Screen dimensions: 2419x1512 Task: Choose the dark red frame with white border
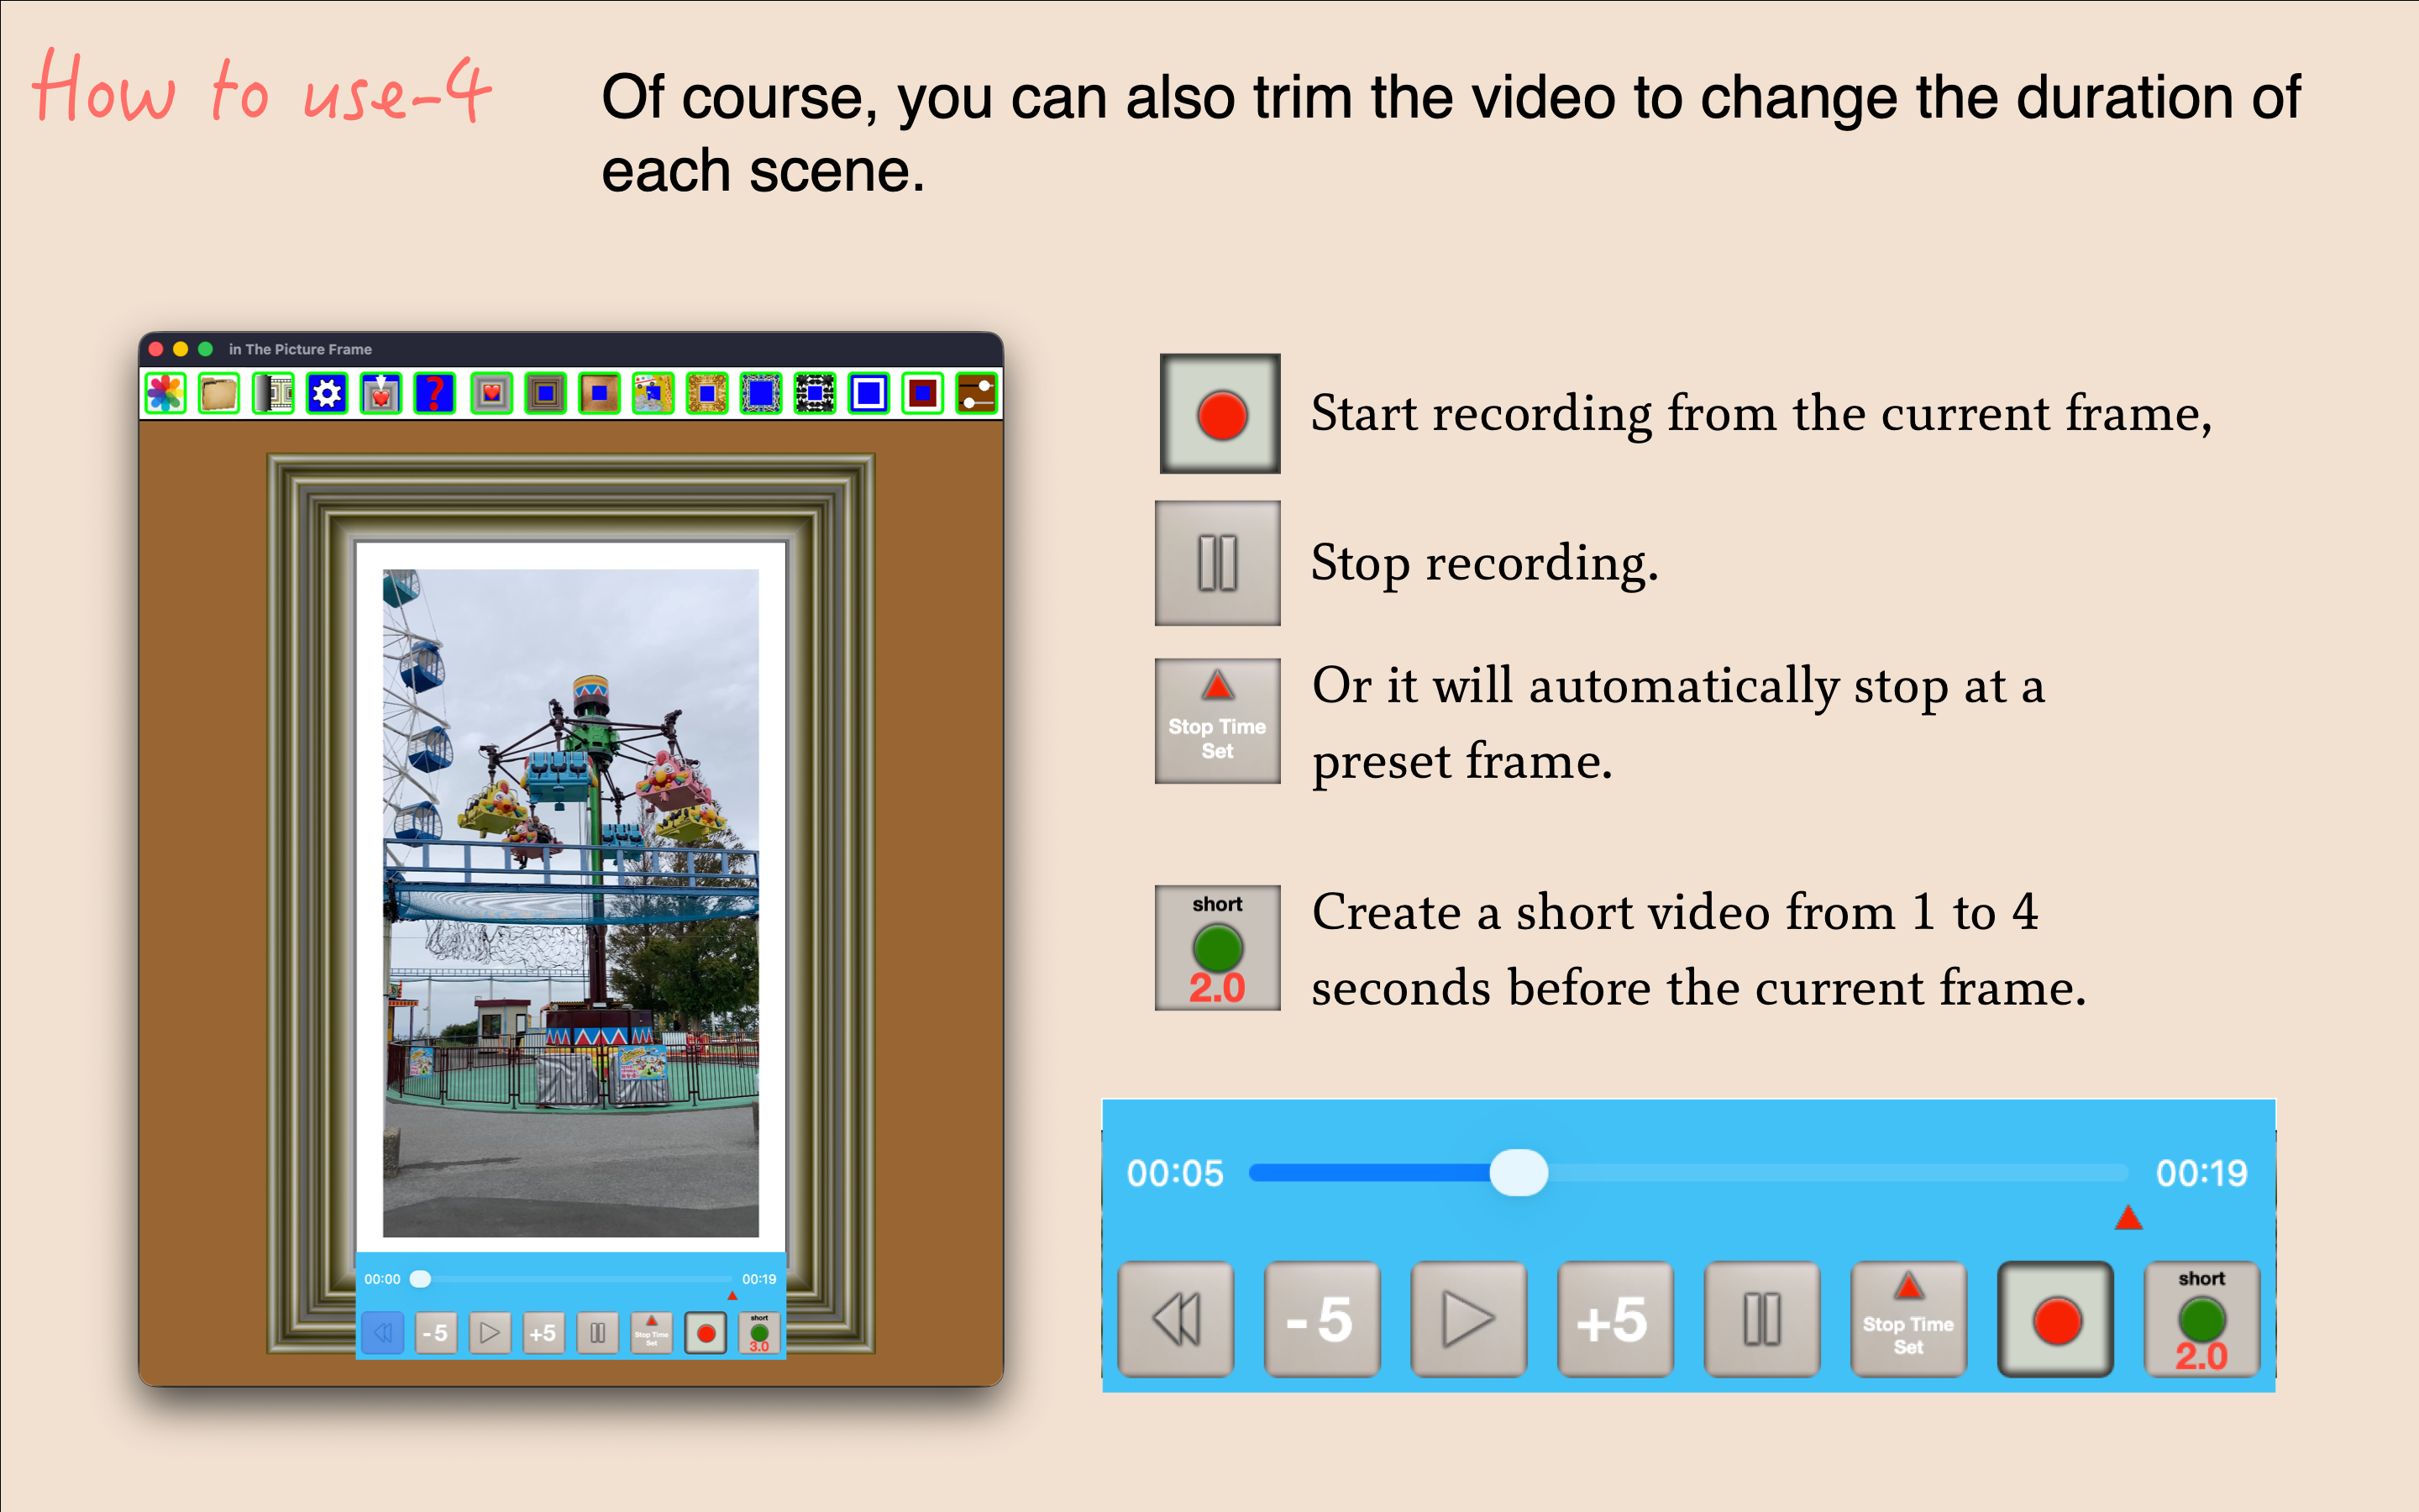(x=922, y=393)
